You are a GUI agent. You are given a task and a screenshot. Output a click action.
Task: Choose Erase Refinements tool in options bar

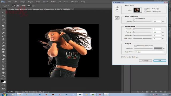tap(18, 6)
